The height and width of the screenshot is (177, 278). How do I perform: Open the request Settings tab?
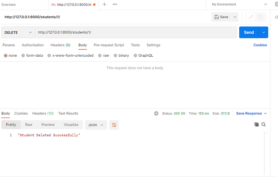point(153,45)
